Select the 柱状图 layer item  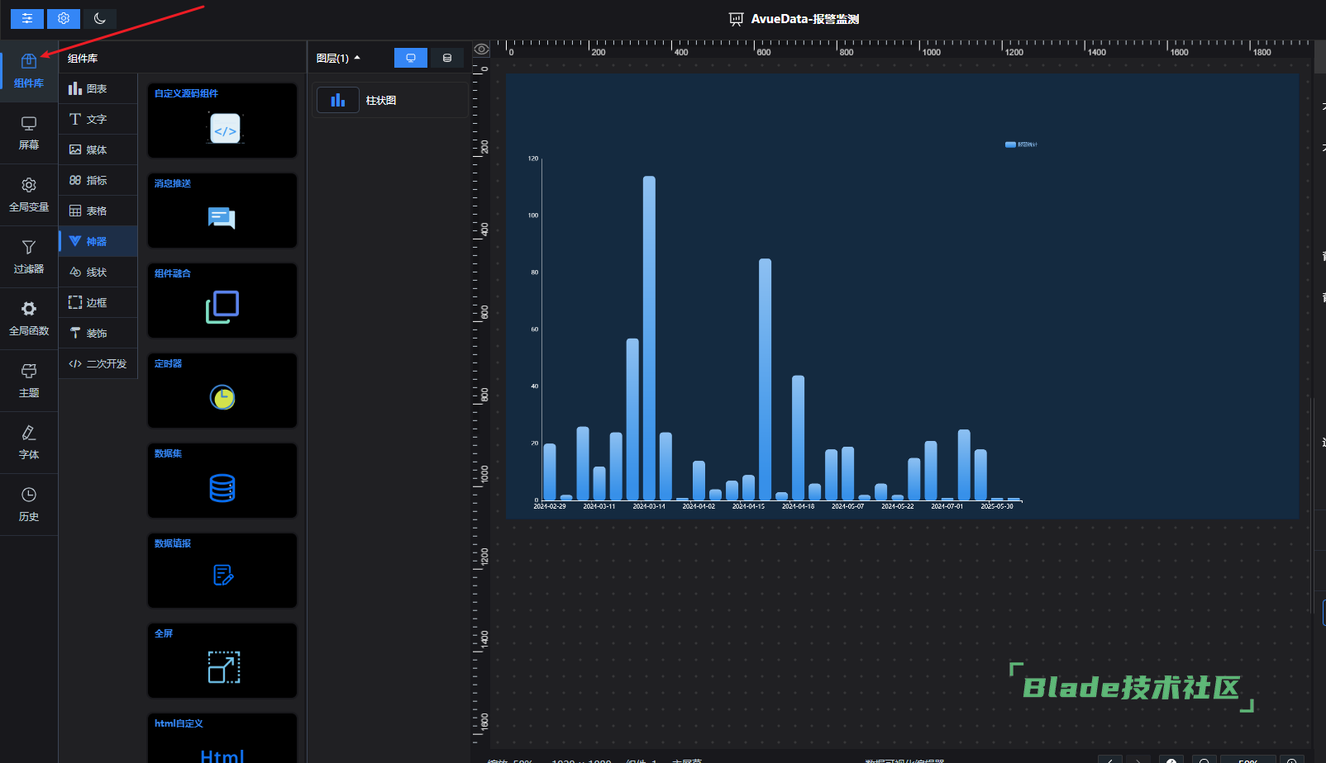click(x=389, y=100)
